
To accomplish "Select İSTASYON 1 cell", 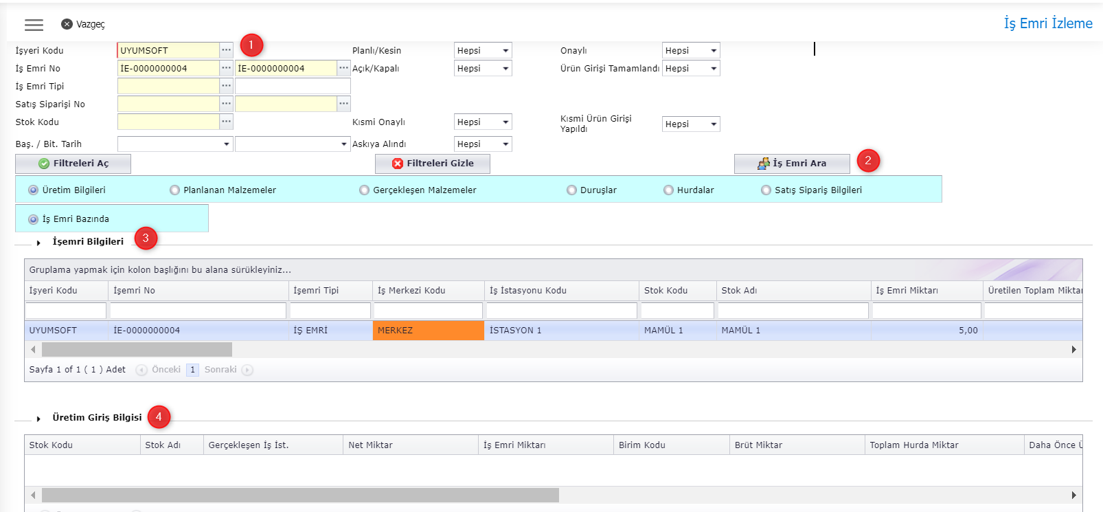I will [x=562, y=331].
